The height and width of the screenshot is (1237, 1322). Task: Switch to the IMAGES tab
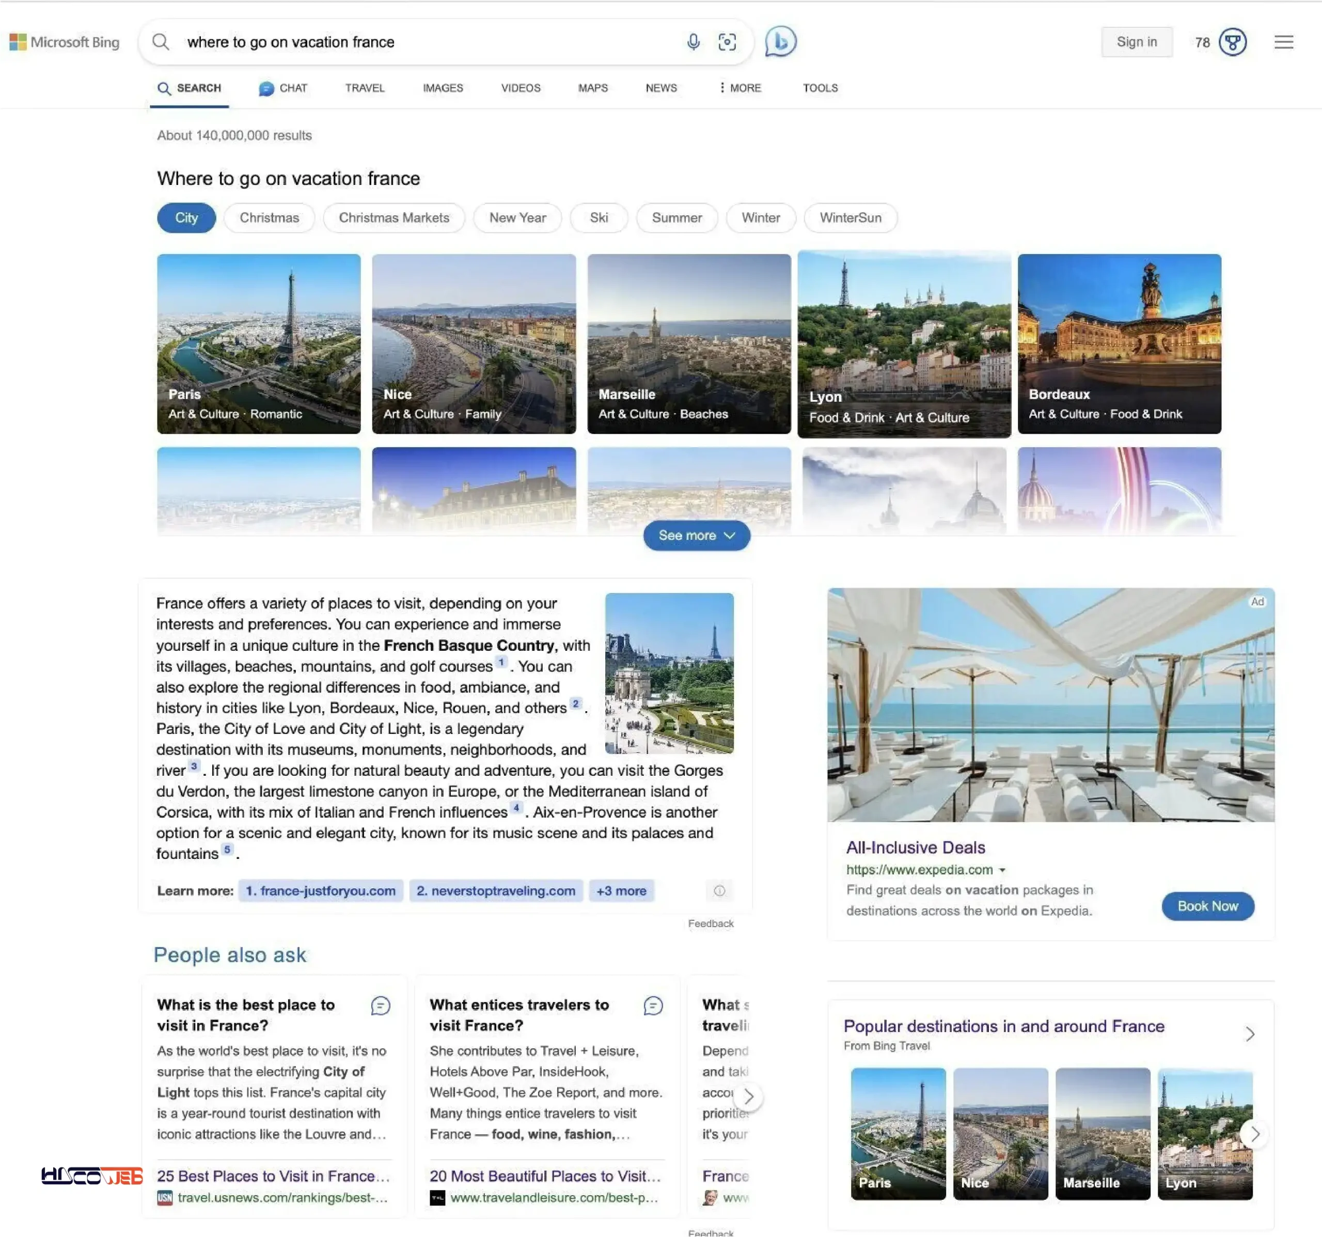[x=442, y=87]
